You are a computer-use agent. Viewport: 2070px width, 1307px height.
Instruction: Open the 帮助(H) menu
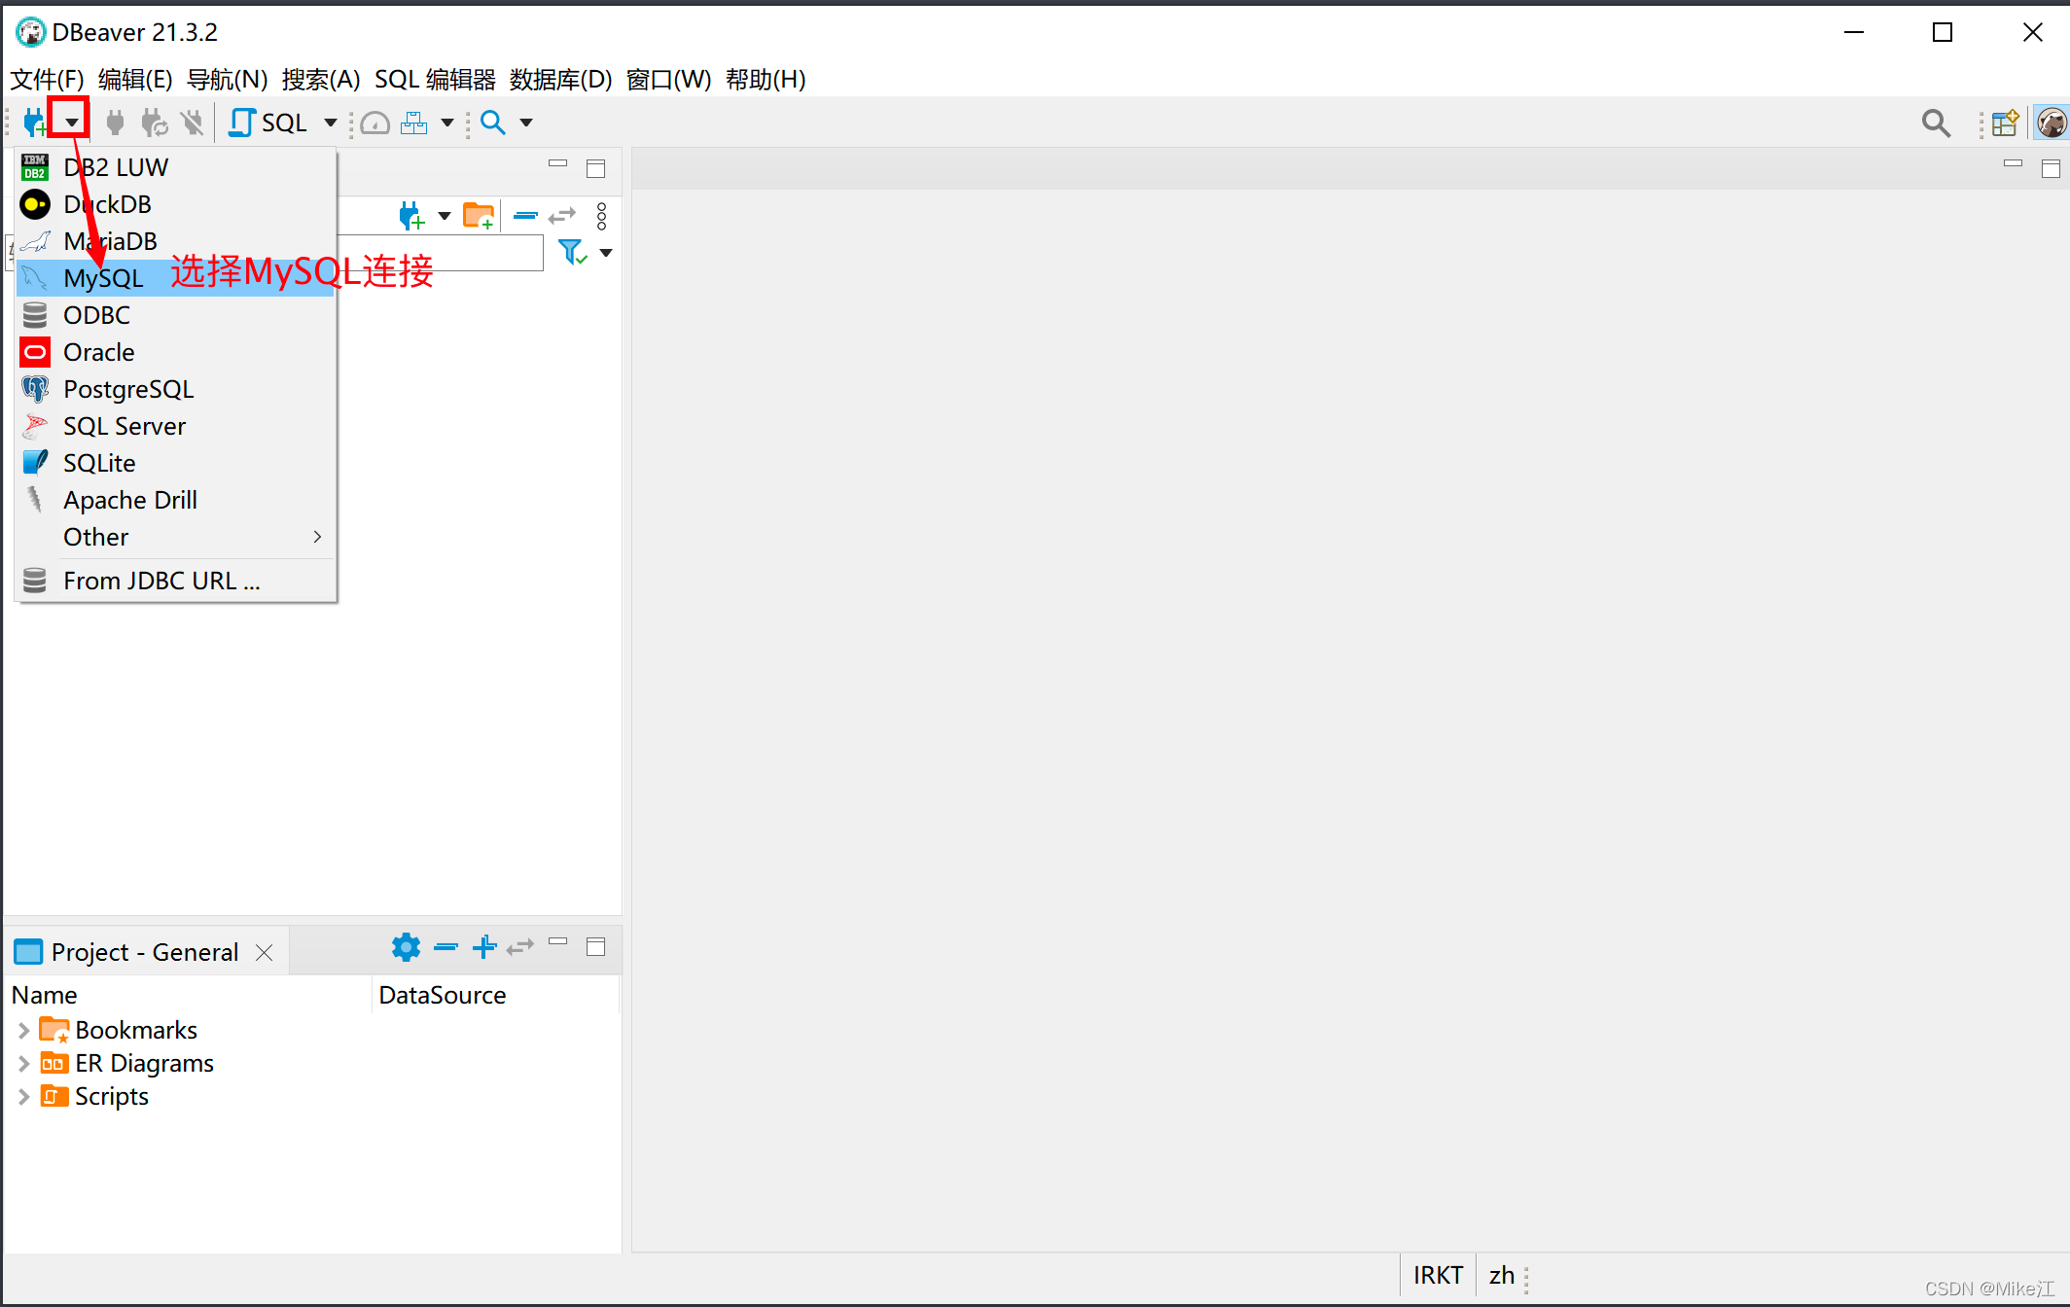coord(766,79)
